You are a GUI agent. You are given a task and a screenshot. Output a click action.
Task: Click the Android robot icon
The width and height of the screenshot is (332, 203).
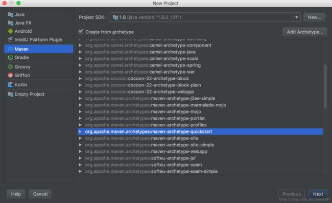coord(10,31)
